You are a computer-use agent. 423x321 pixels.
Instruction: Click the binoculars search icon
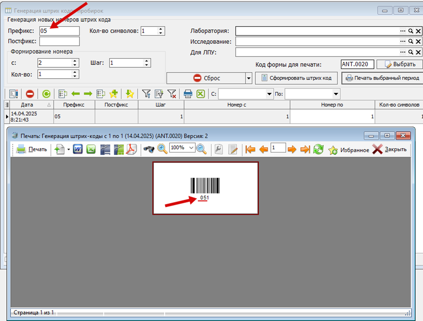pos(149,149)
